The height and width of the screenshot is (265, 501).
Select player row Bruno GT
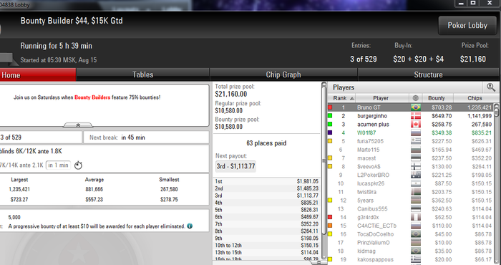point(410,107)
